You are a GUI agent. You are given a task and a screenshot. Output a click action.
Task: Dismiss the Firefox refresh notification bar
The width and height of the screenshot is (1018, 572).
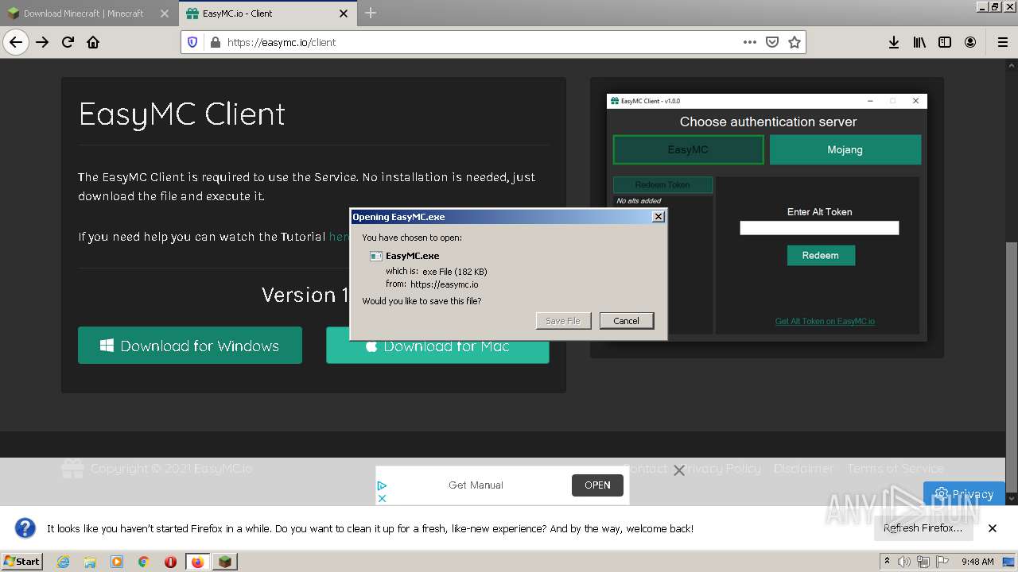993,528
